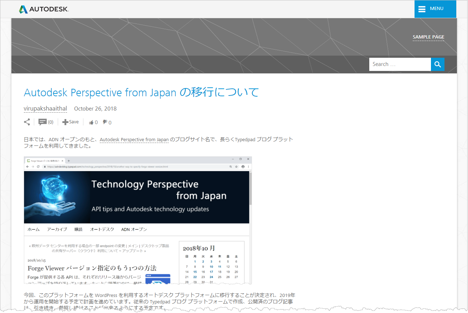Click the post date 'October 26, 2018'
468x313 pixels.
click(x=95, y=109)
